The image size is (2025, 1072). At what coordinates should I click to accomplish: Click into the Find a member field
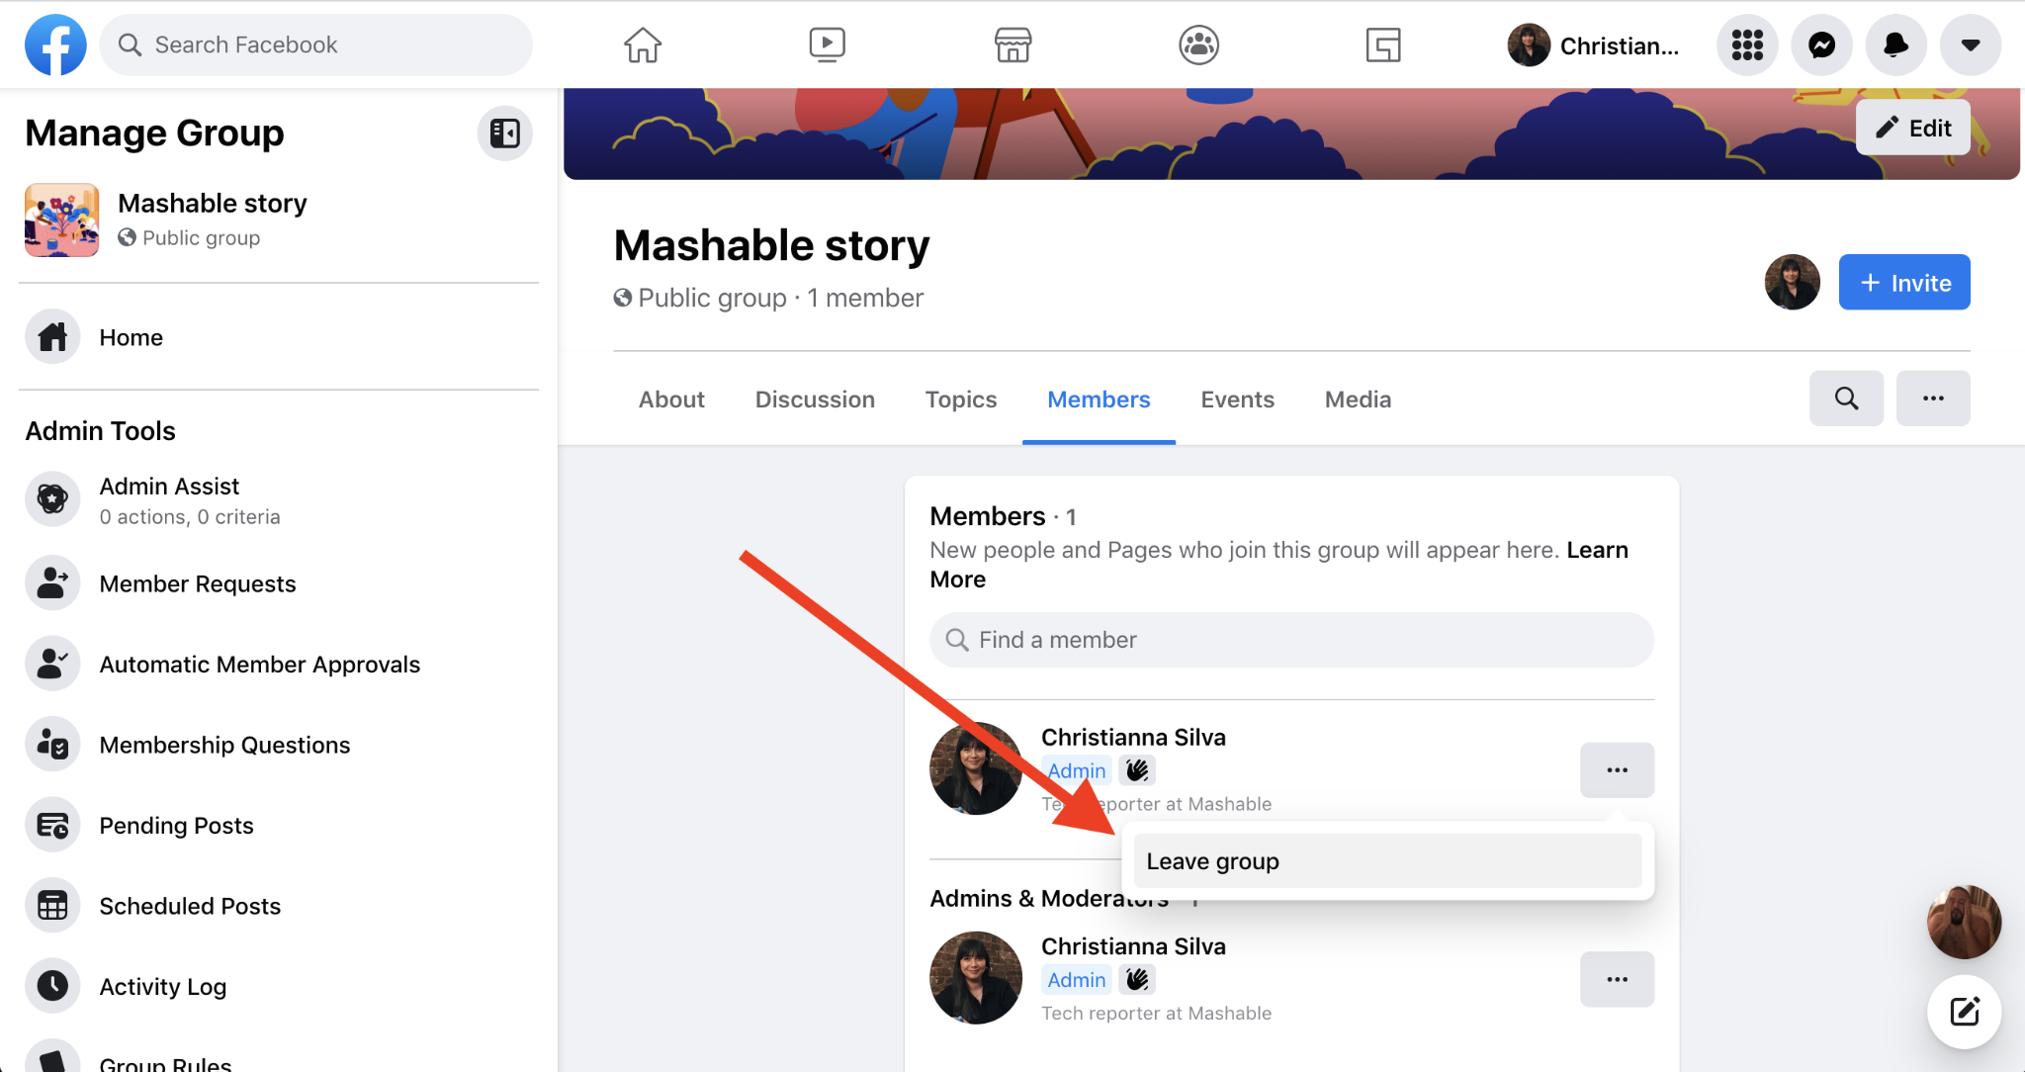coord(1291,640)
